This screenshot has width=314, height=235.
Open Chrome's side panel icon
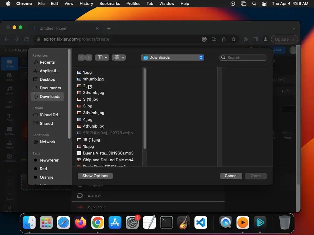255,39
